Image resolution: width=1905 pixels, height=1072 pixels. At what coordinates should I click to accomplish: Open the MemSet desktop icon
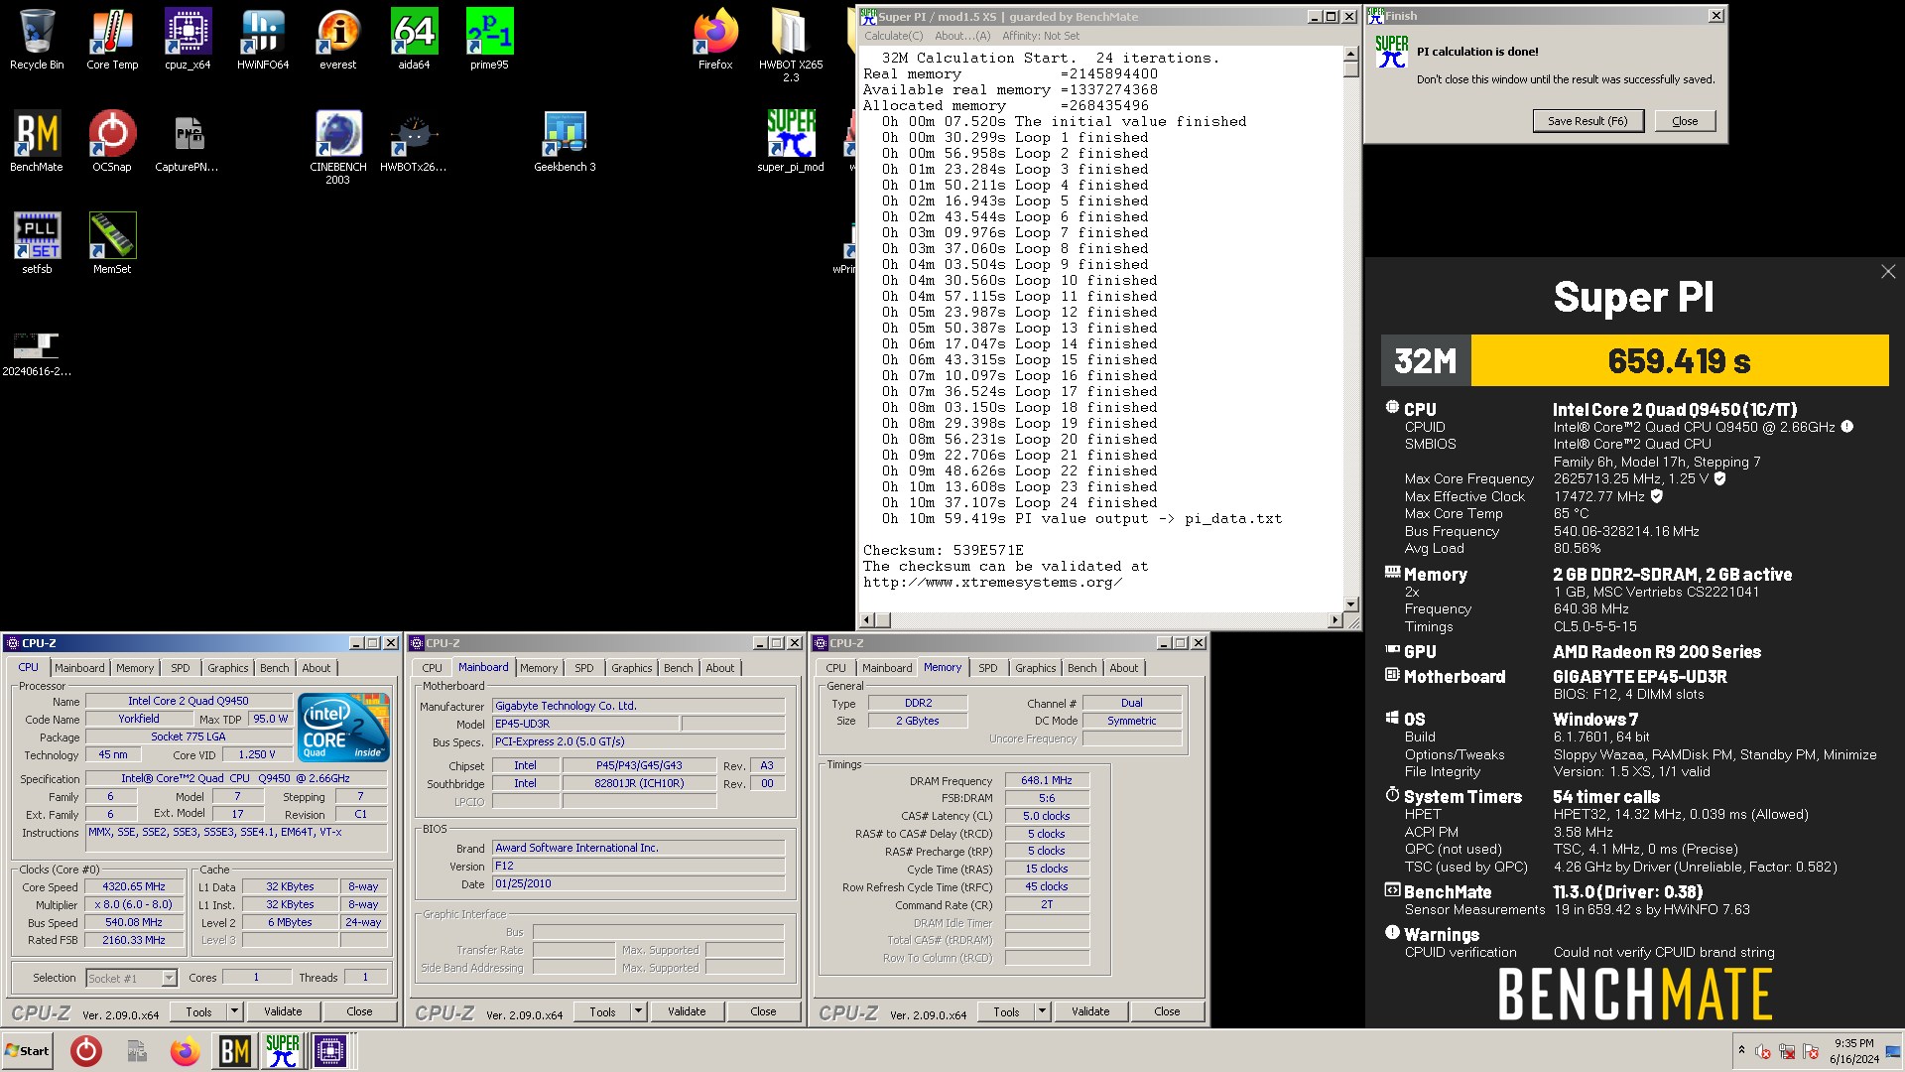pos(112,243)
